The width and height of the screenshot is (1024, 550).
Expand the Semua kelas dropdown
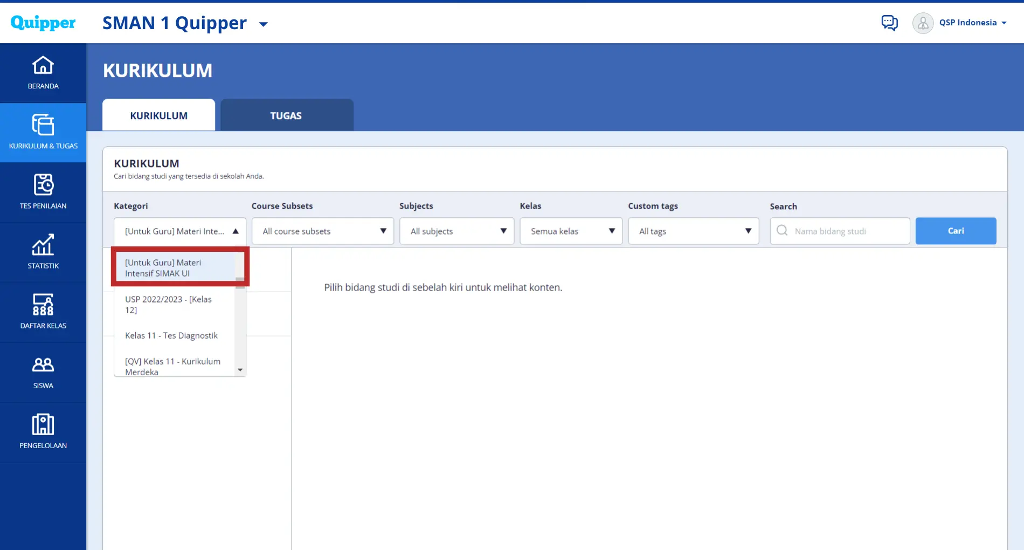tap(571, 231)
